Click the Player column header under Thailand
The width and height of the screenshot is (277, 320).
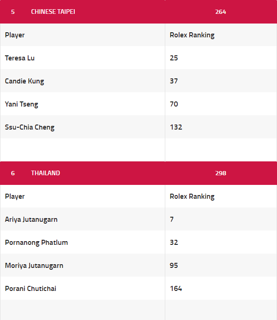coord(15,196)
